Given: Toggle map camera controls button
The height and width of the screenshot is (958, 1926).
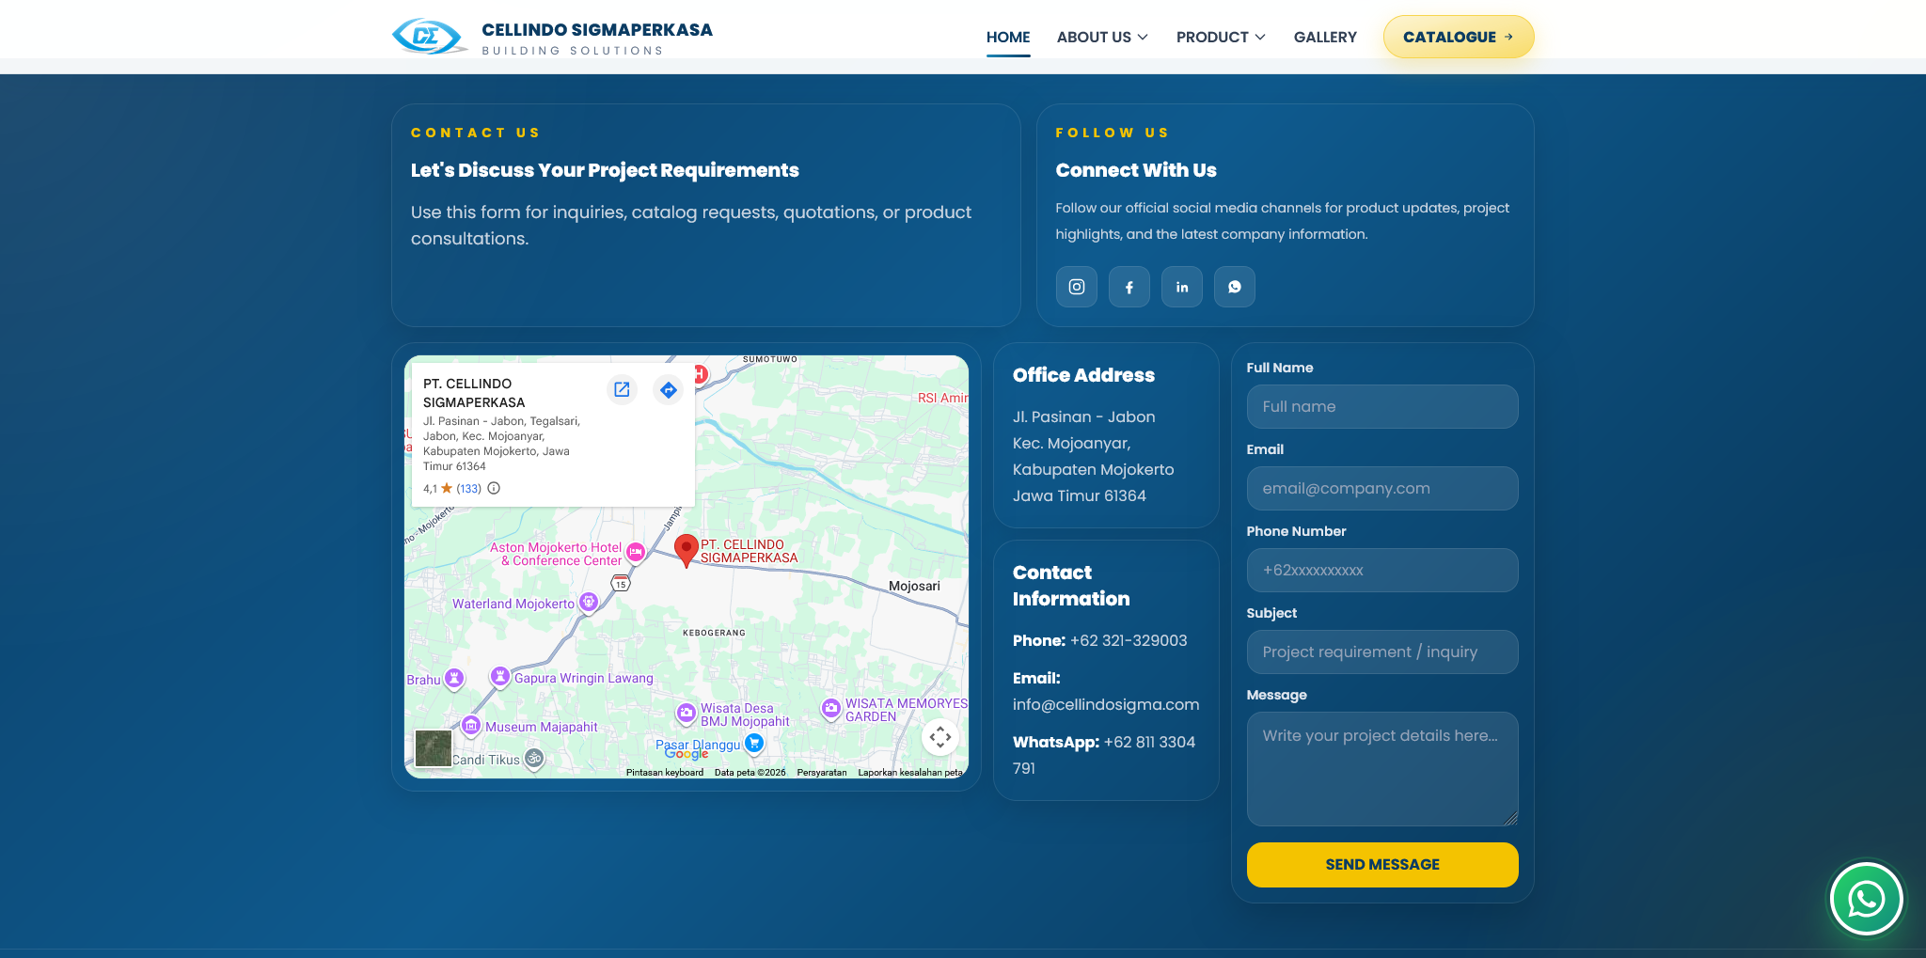Looking at the screenshot, I should [x=940, y=737].
